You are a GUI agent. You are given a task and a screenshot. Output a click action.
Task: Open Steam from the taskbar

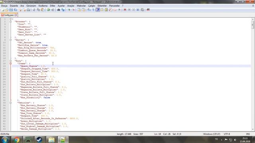click(39, 139)
